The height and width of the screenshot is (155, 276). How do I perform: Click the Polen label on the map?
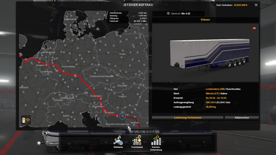point(122,54)
